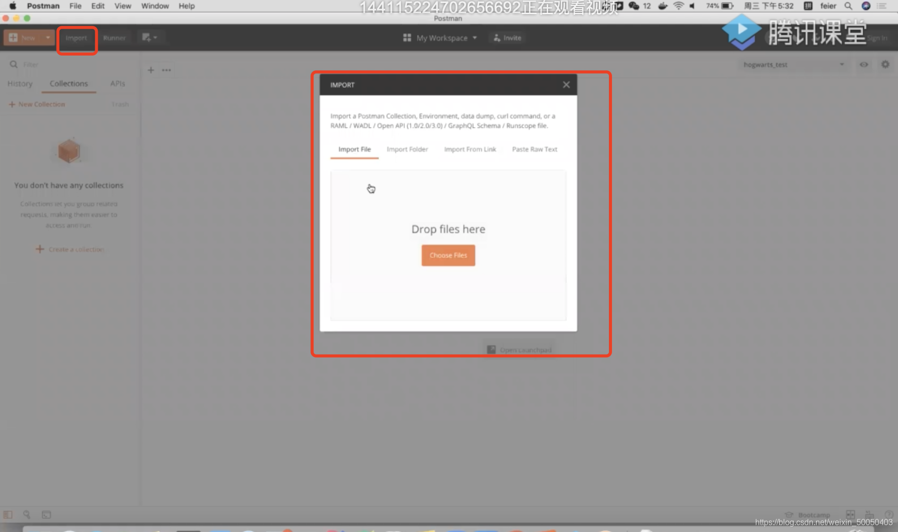Open the Window menu

point(155,6)
